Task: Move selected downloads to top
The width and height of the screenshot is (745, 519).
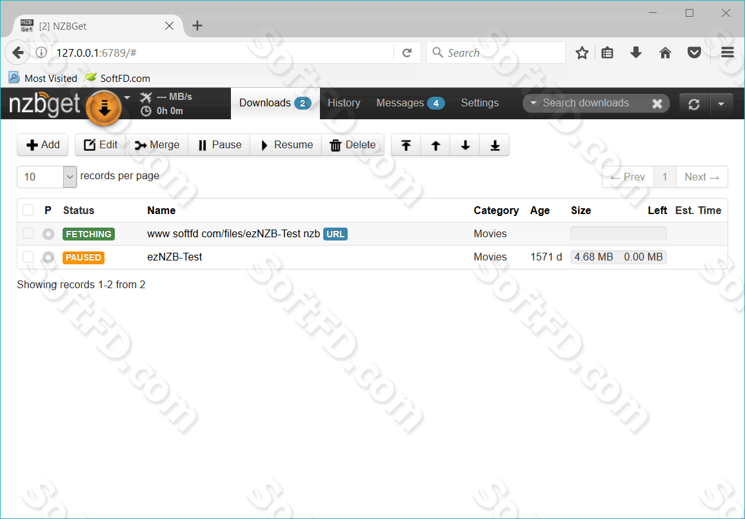Action: [x=406, y=145]
